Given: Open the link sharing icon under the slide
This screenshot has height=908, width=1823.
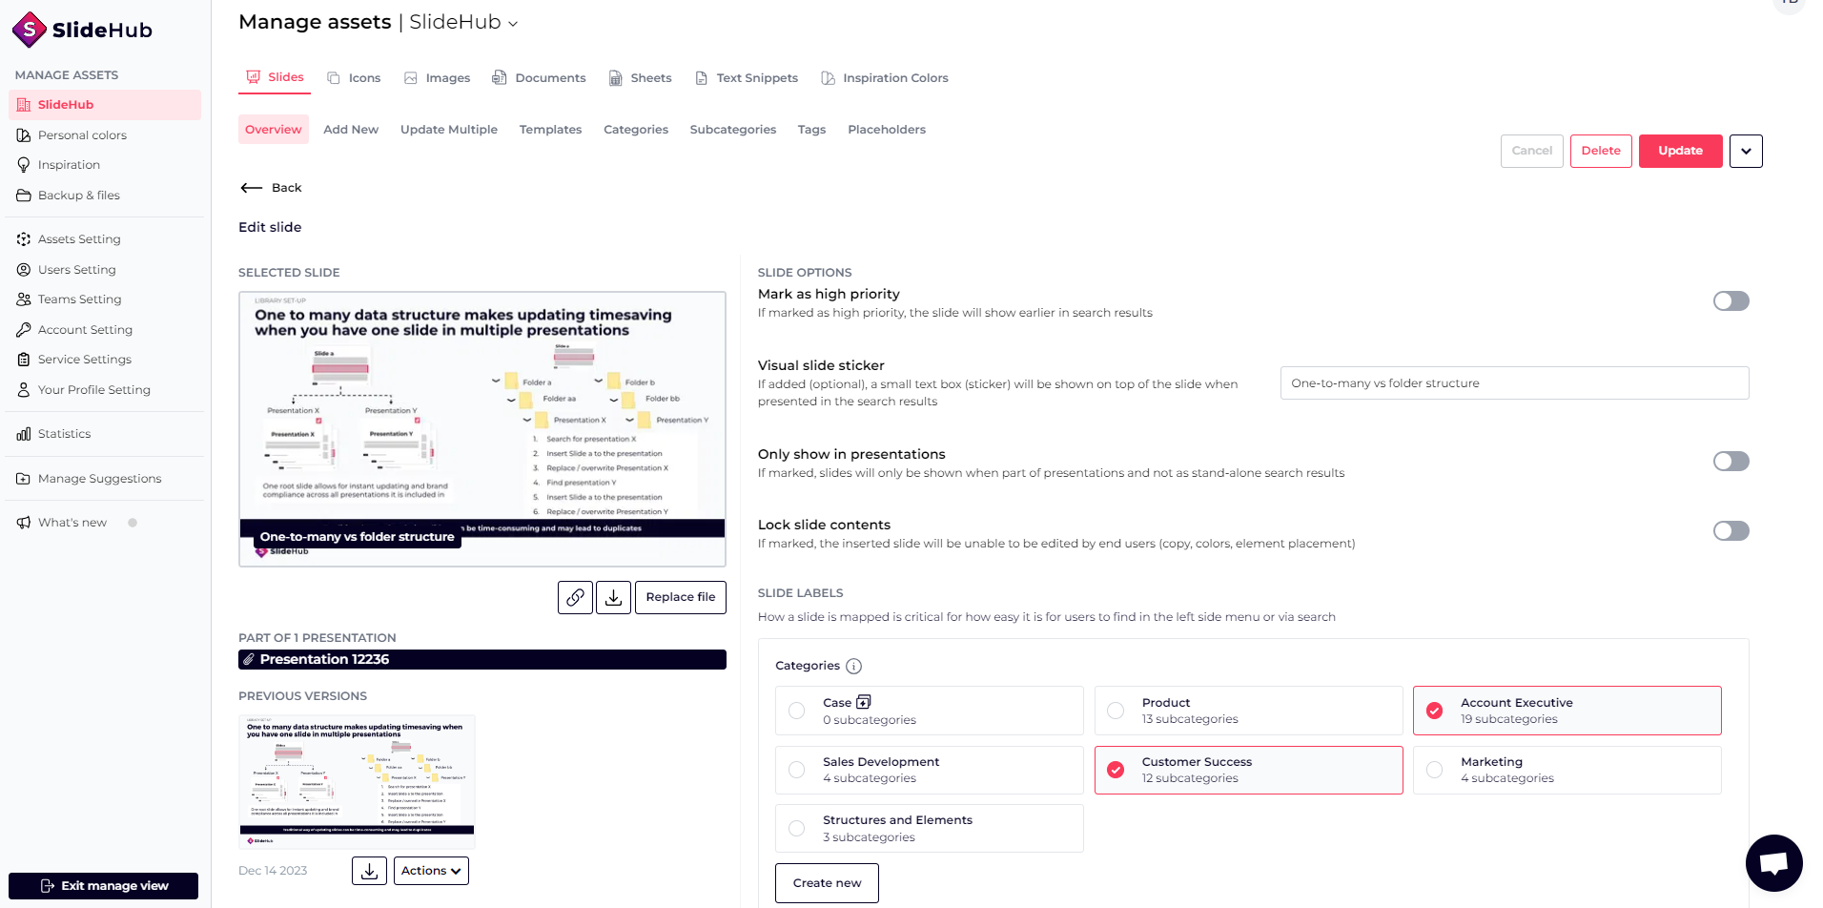Looking at the screenshot, I should pos(575,597).
